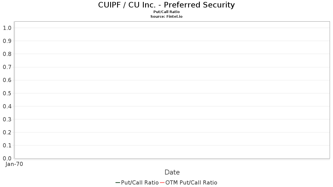Click the dark green Put/Call Ratio legend line

[x=118, y=183]
